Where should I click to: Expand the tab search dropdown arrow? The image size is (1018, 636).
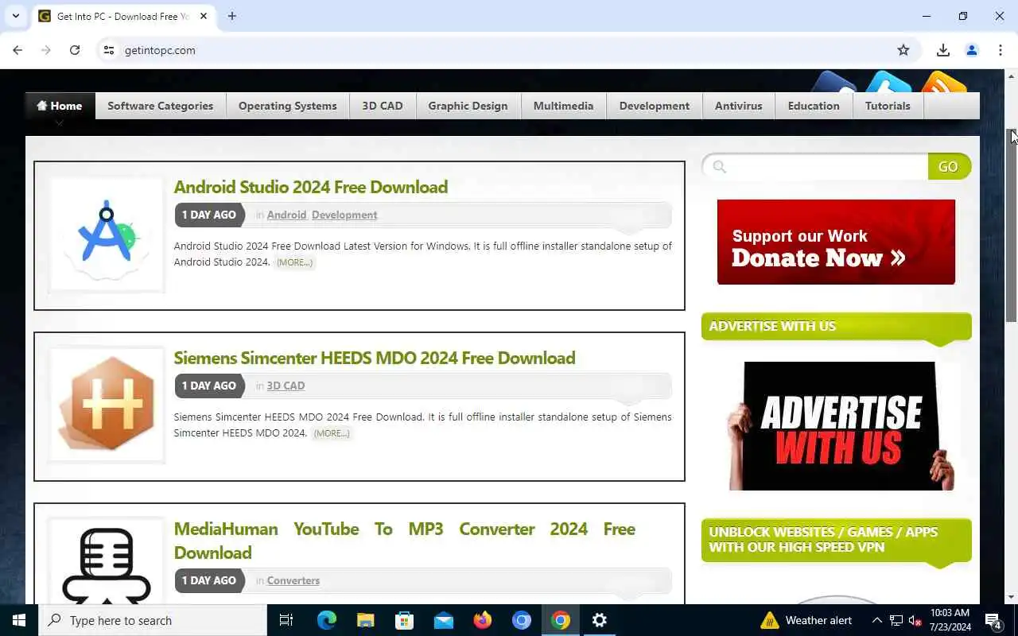click(x=15, y=16)
